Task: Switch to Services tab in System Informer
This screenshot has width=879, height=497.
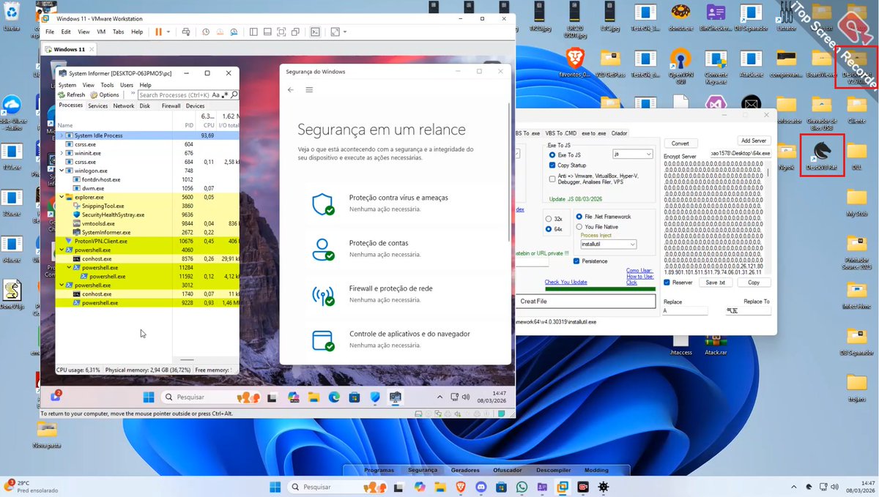Action: click(x=97, y=106)
